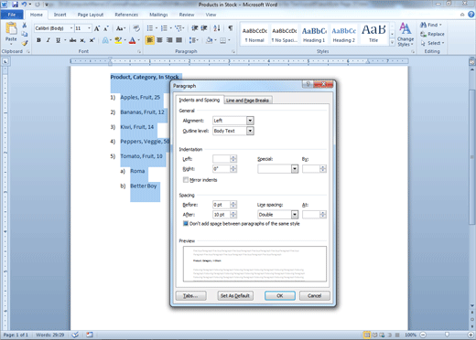This screenshot has height=340, width=476.
Task: Click Align Text Left icon
Action: 149,40
